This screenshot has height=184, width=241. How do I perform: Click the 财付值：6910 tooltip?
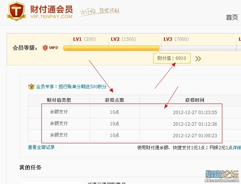(172, 58)
